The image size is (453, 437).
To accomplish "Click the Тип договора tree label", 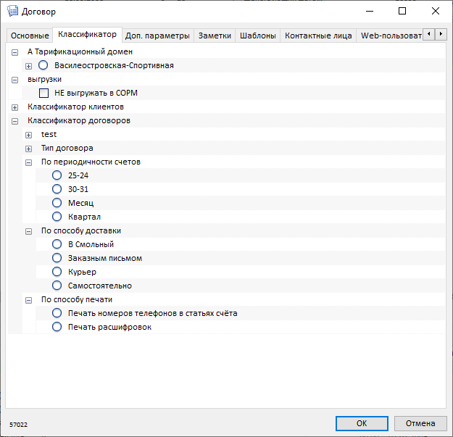I will point(67,148).
